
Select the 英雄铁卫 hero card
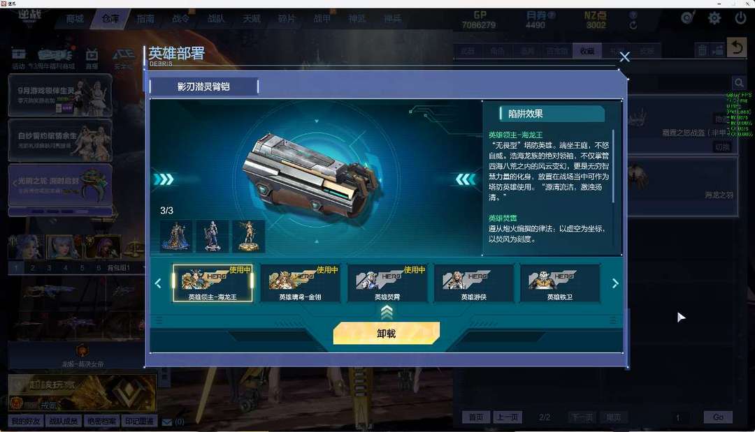pyautogui.click(x=560, y=283)
